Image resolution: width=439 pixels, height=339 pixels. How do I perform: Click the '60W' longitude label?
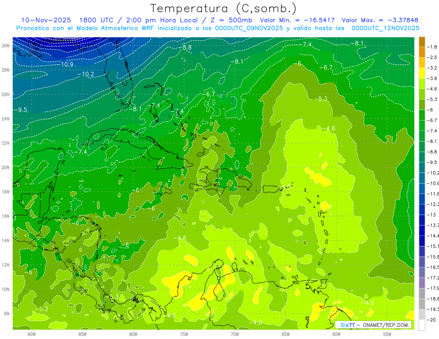tap(337, 335)
